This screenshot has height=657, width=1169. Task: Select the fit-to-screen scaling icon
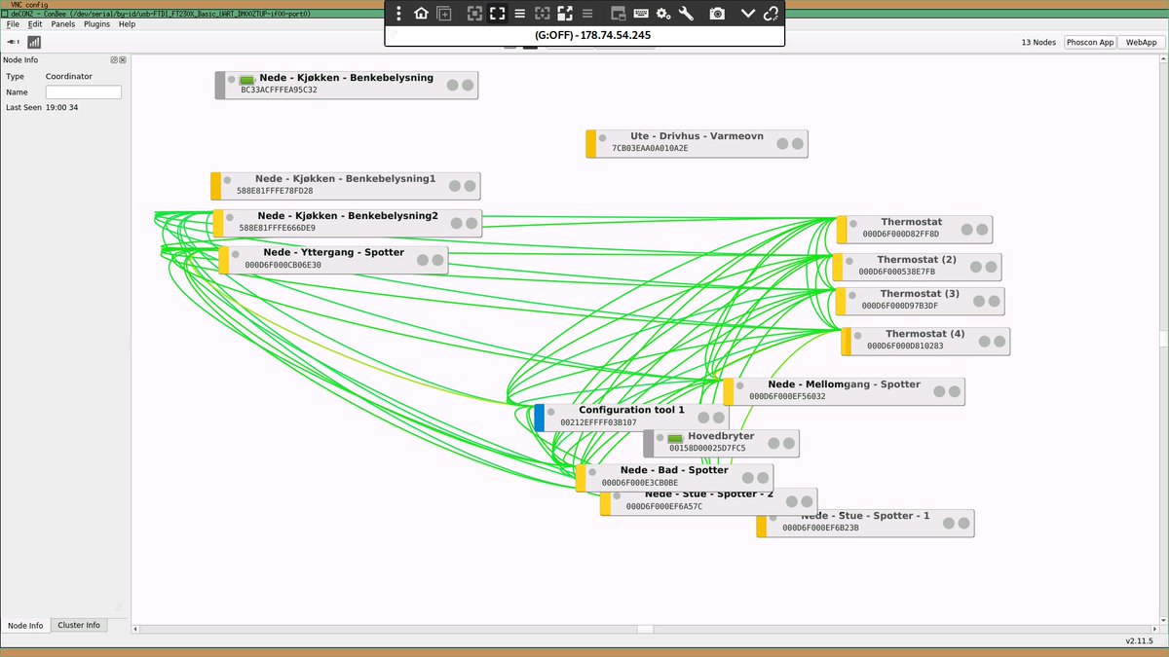[x=474, y=14]
